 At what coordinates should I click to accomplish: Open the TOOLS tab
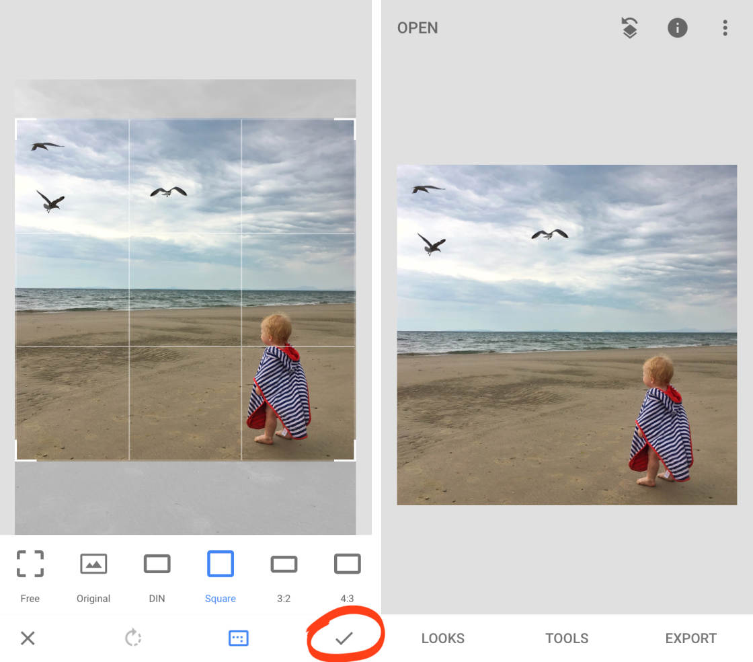pyautogui.click(x=567, y=638)
